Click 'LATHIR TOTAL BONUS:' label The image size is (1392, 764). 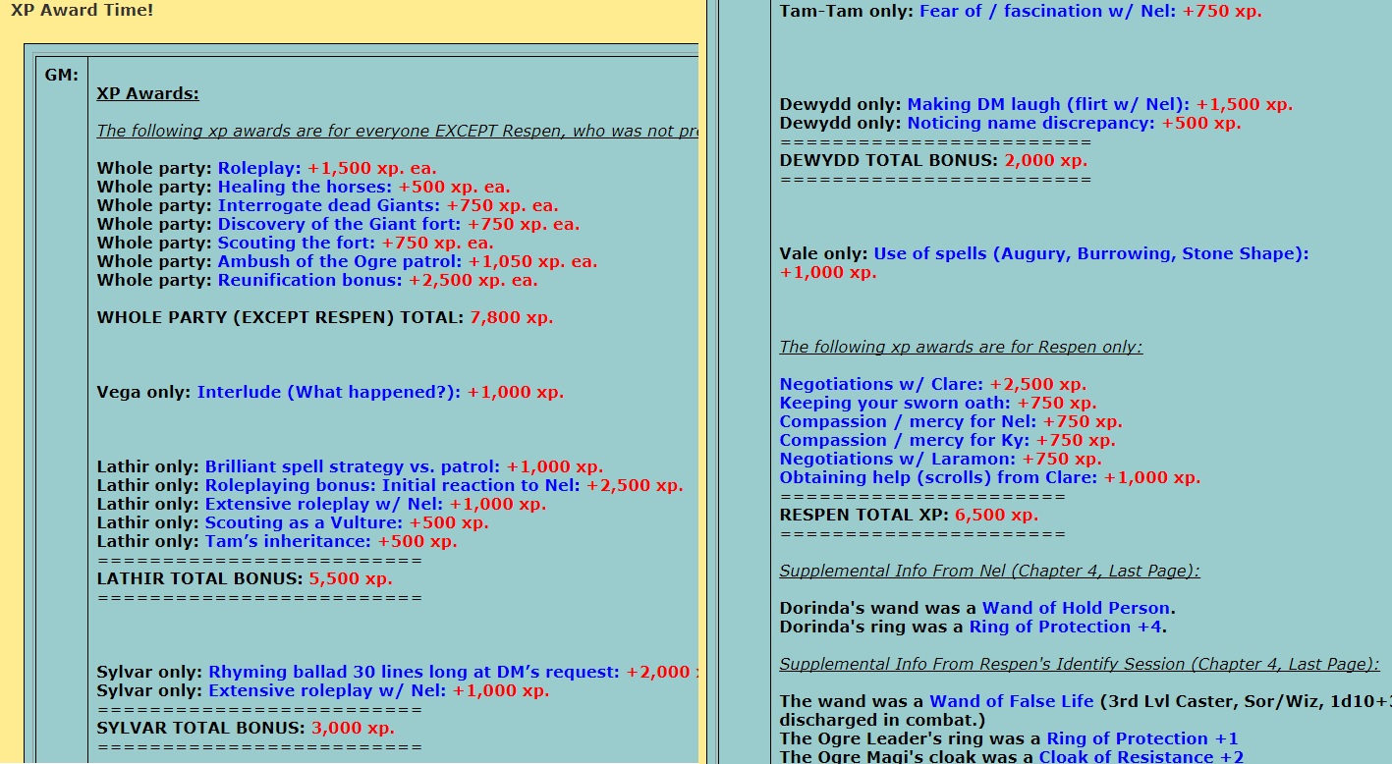click(199, 579)
